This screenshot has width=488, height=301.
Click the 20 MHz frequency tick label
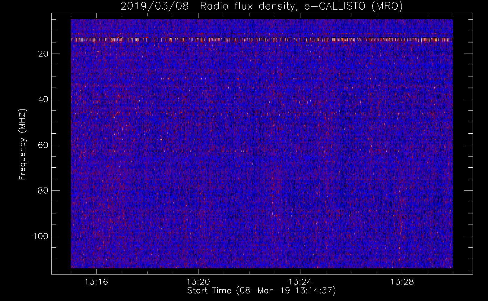coord(43,54)
